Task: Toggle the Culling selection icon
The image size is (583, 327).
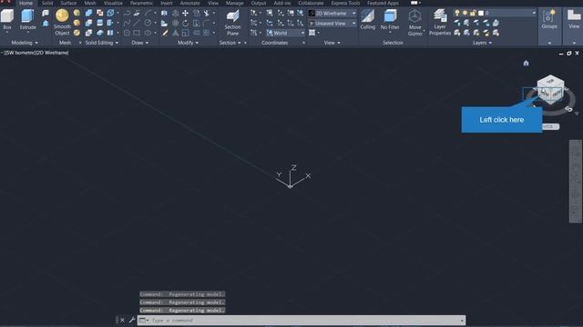Action: tap(367, 16)
